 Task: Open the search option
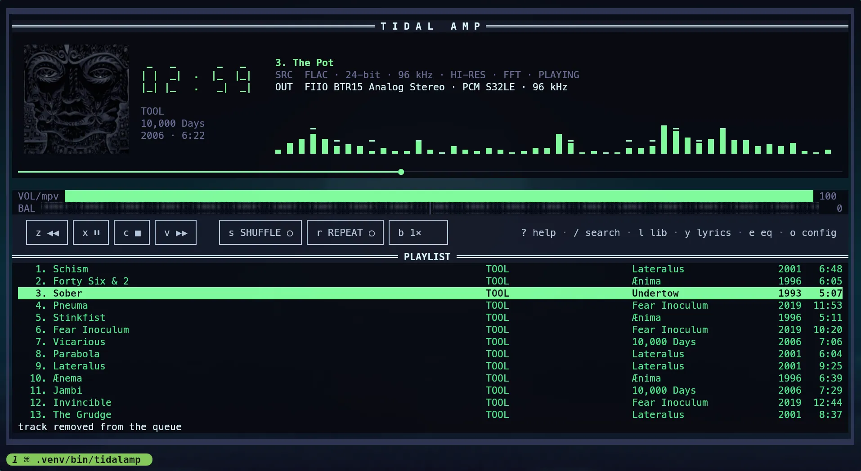[x=597, y=233]
